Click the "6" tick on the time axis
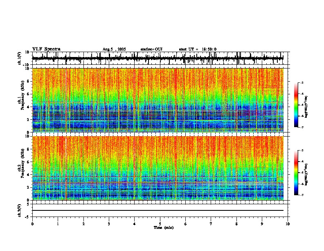Viewport: 324px width, 251px height. pyautogui.click(x=186, y=224)
